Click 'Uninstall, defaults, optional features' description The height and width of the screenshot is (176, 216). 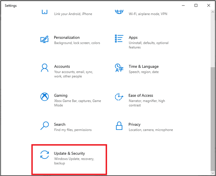[x=149, y=45]
